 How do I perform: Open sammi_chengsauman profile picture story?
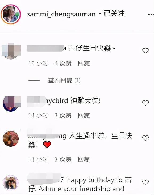11,14
